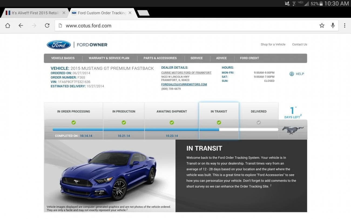Click the blue order progress bar
351x219 pixels.
click(136, 130)
